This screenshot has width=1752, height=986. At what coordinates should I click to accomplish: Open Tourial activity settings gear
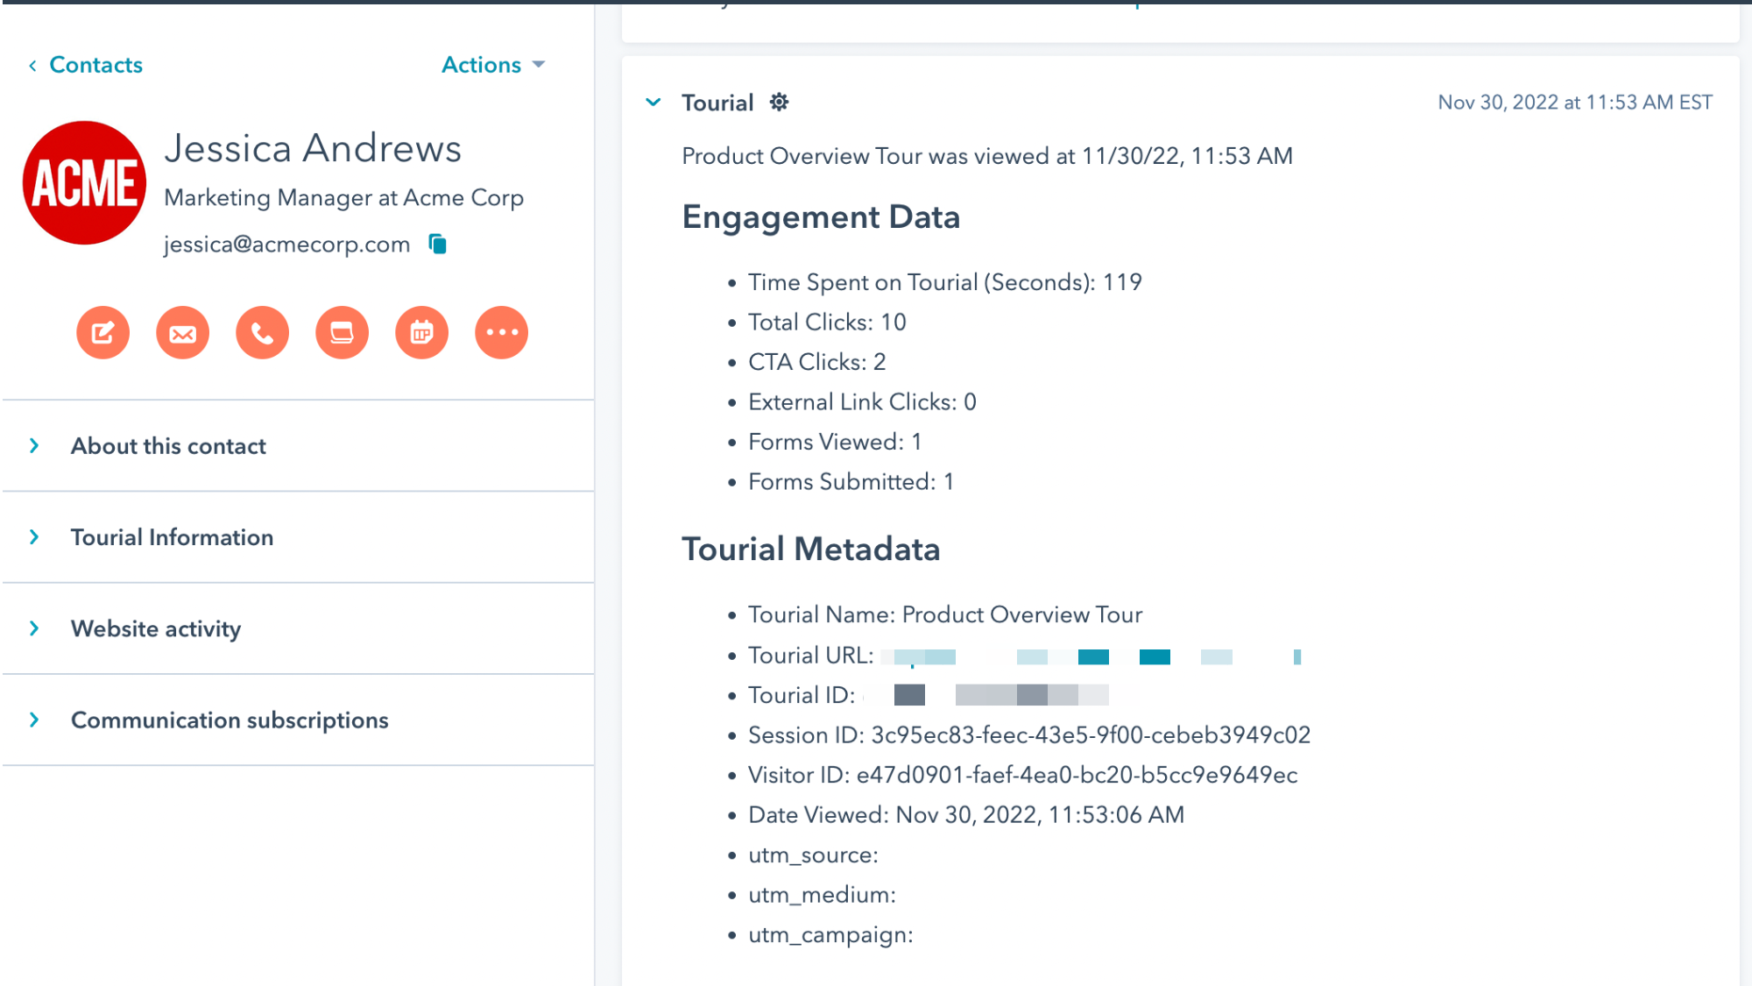click(x=779, y=102)
